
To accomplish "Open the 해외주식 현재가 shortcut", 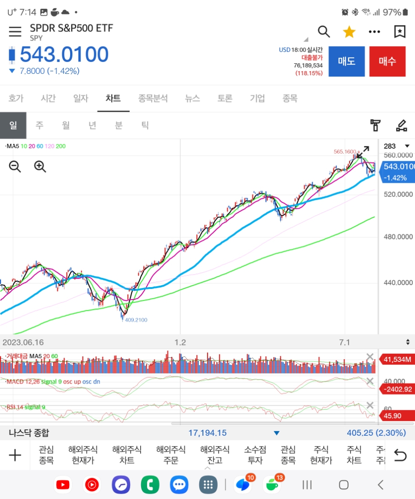I will click(x=83, y=455).
